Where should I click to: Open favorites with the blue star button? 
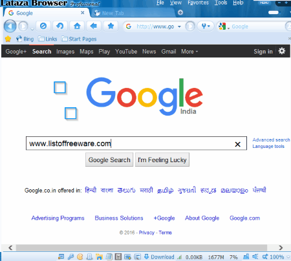111,26
